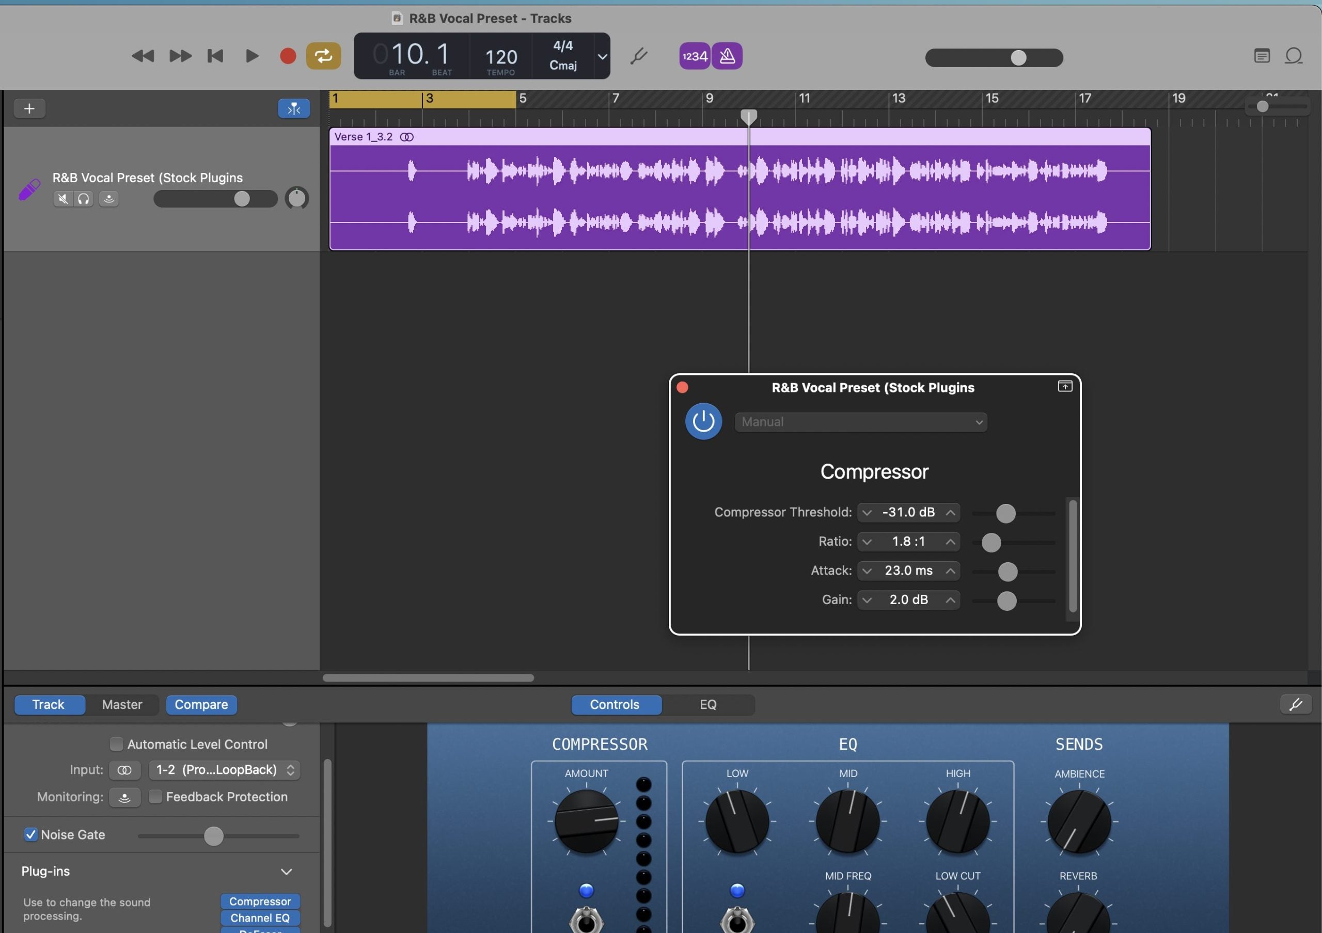Enable the Count-in 1234 button
This screenshot has width=1322, height=933.
click(x=694, y=56)
